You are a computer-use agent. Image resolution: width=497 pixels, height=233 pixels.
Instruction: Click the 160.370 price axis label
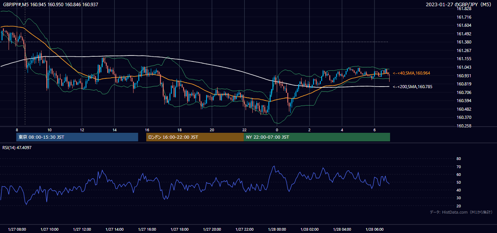464,117
